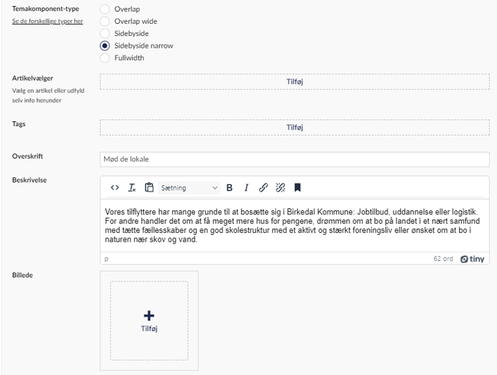
Task: Click into the Beskrivelse text body
Action: pos(294,225)
